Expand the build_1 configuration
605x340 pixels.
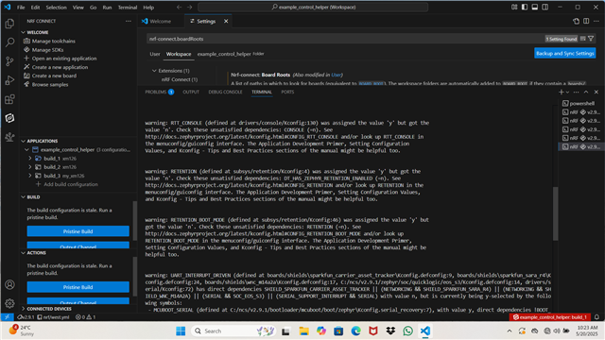pyautogui.click(x=30, y=159)
